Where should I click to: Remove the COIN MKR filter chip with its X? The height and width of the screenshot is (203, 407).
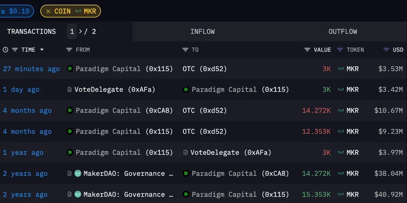click(48, 12)
